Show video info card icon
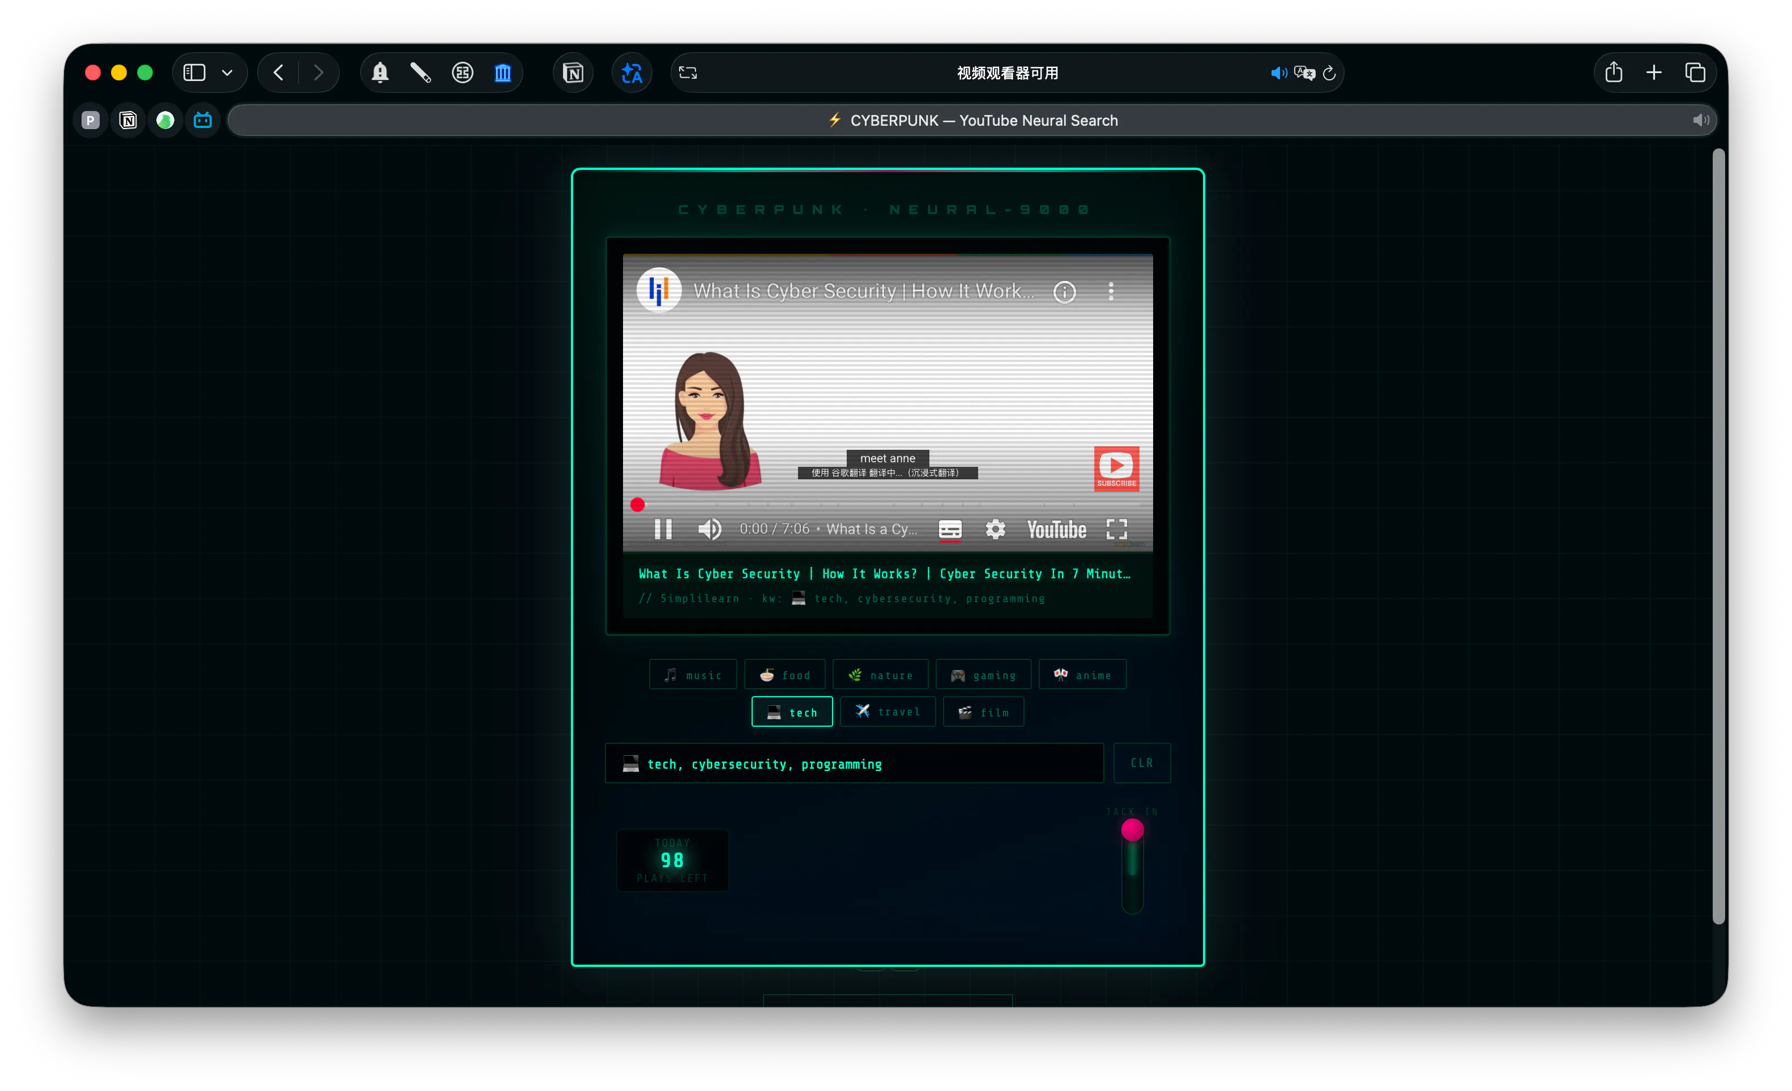Viewport: 1792px width, 1091px height. pos(1064,292)
